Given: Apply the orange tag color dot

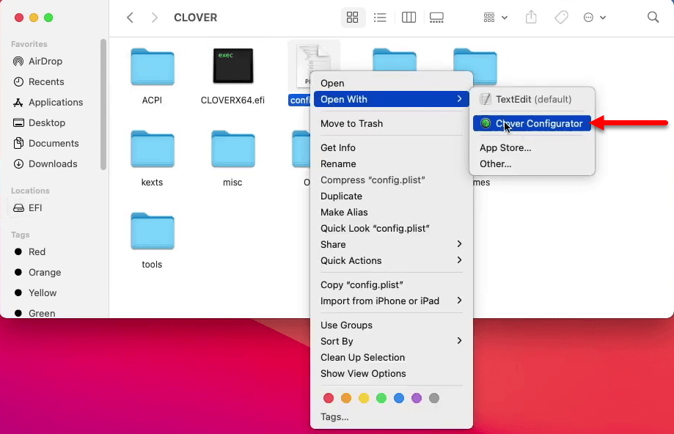Looking at the screenshot, I should click(x=346, y=398).
